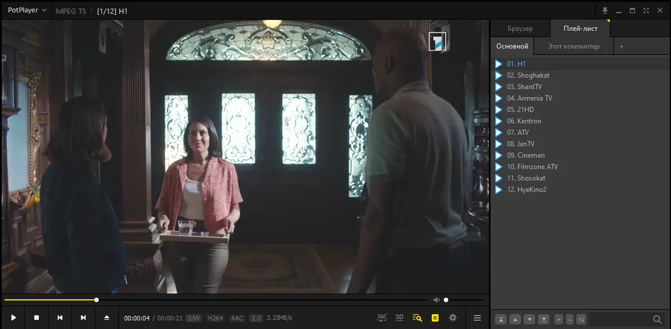Select 05. 21HD in the playlist

pos(581,110)
